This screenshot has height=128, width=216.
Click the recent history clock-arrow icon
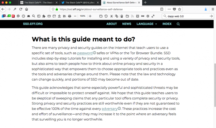[x=106, y=16]
